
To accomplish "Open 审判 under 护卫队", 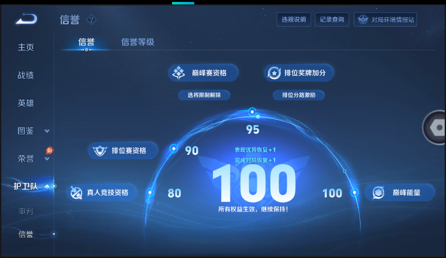I will [26, 211].
